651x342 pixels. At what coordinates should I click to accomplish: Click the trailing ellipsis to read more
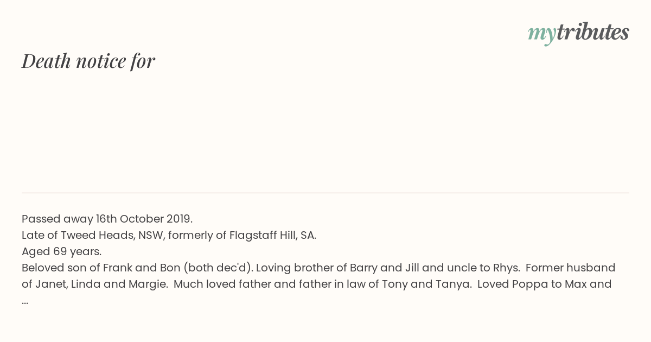click(25, 301)
